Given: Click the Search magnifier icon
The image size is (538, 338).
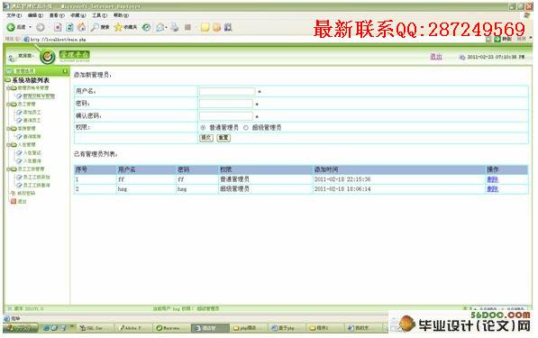Looking at the screenshot, I should (95, 27).
